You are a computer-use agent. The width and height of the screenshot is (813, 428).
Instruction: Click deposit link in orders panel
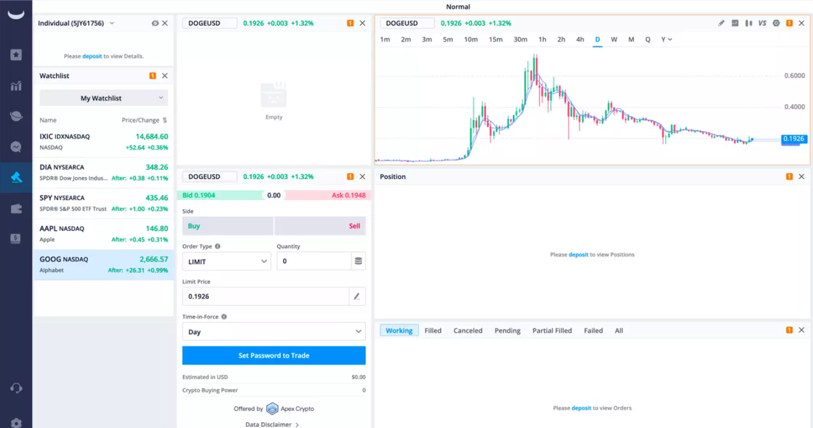(x=581, y=408)
